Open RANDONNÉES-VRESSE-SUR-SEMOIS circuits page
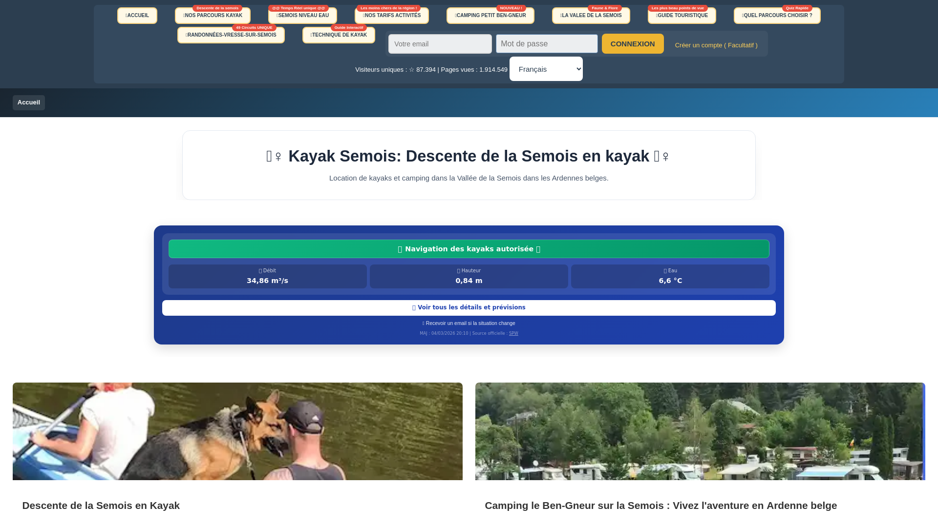938x527 pixels. pyautogui.click(x=231, y=35)
